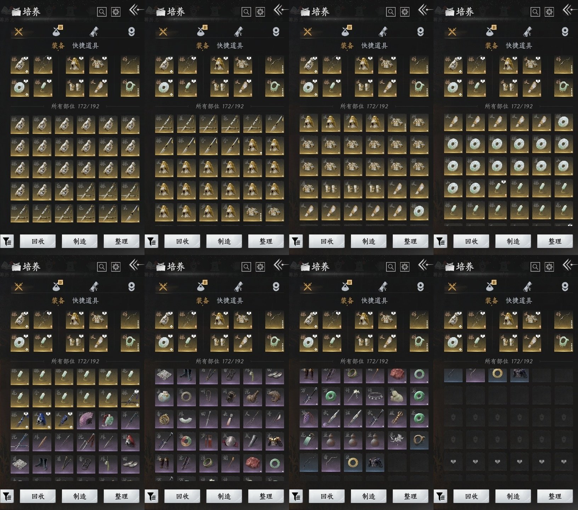Select equipped jade disc slot in pink fan panel
The width and height of the screenshot is (578, 510).
click(20, 342)
